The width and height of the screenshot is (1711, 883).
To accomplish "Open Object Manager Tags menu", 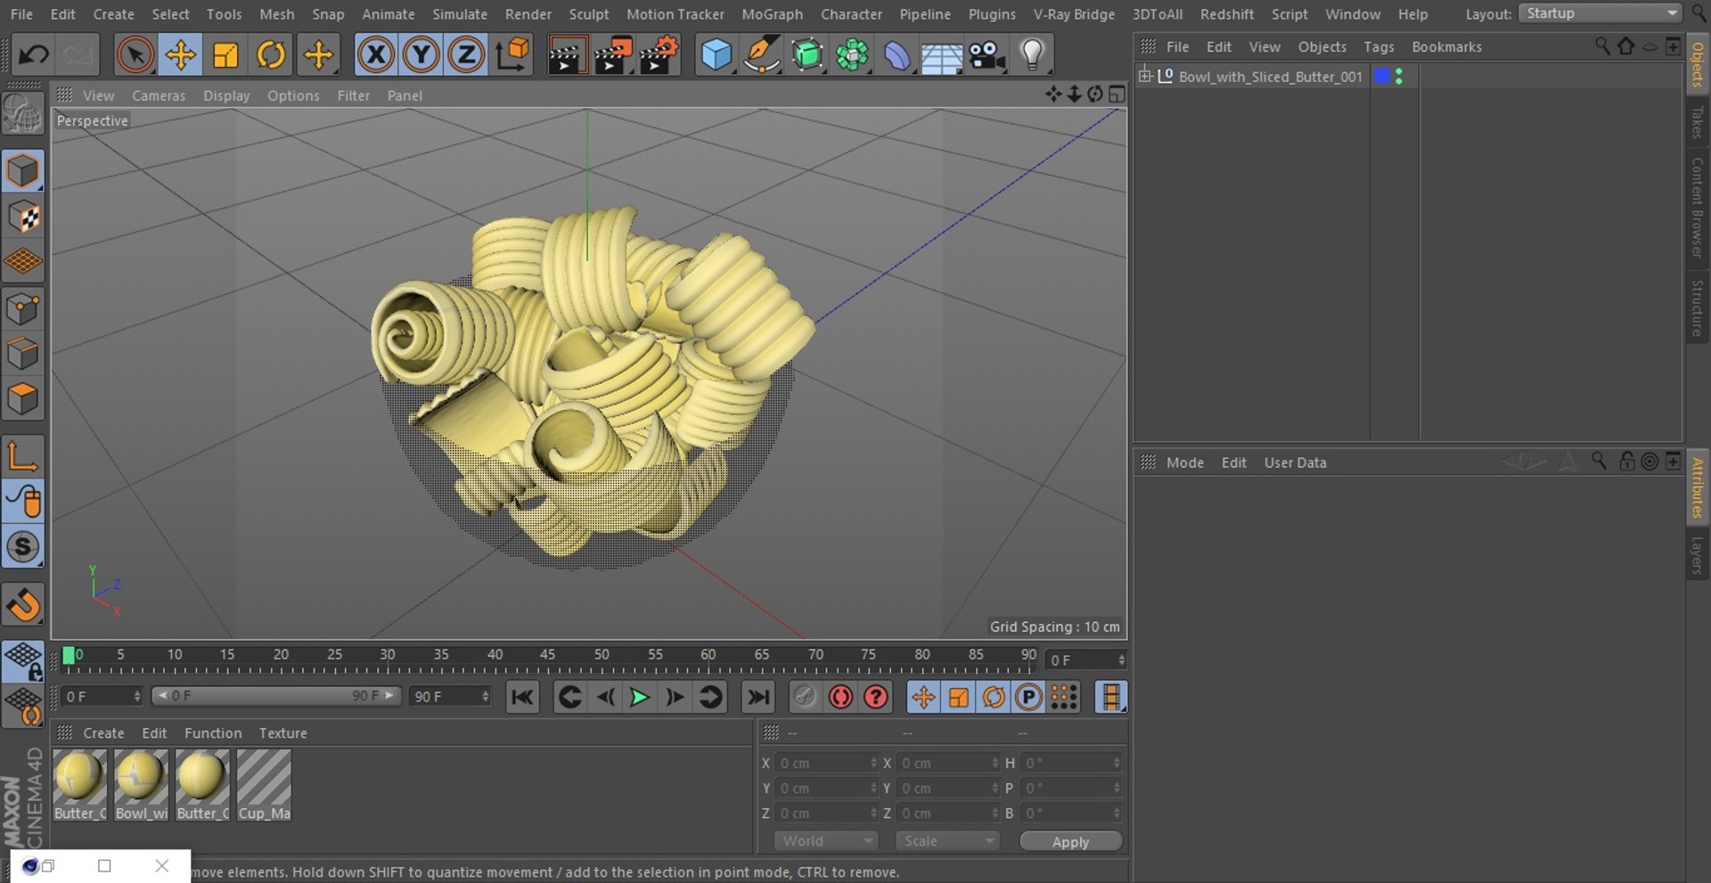I will [1379, 46].
